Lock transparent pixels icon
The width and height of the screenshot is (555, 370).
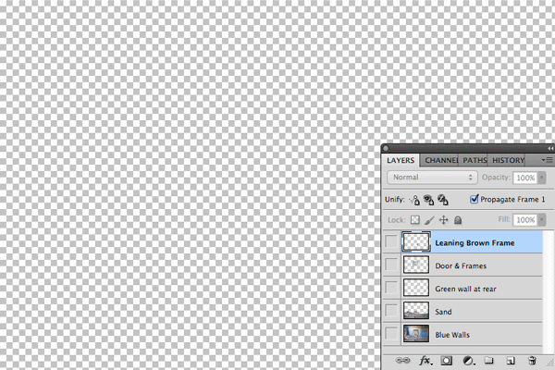[x=415, y=220]
